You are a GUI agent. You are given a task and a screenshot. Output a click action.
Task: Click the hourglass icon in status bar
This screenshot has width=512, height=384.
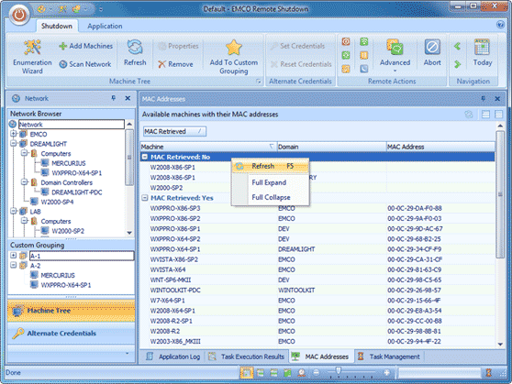(x=489, y=373)
